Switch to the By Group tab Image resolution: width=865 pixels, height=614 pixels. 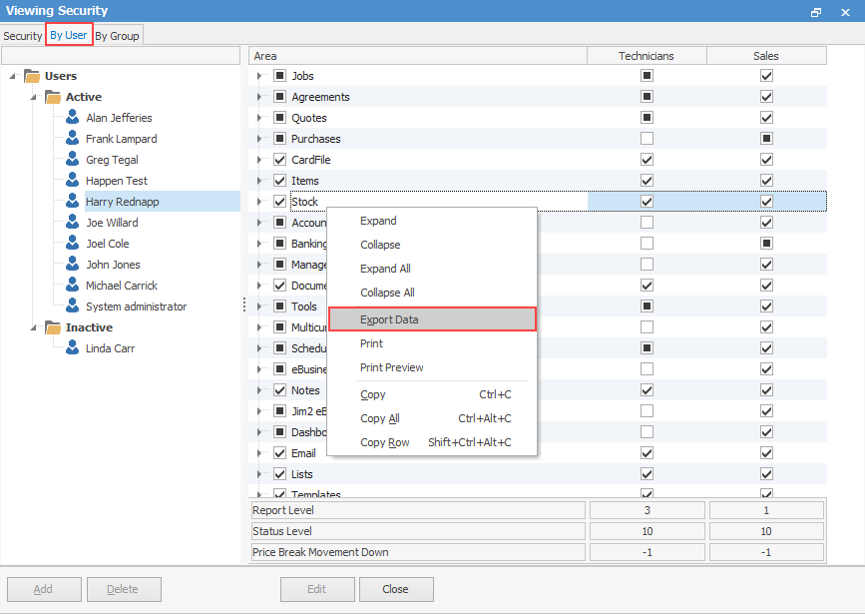tap(118, 36)
